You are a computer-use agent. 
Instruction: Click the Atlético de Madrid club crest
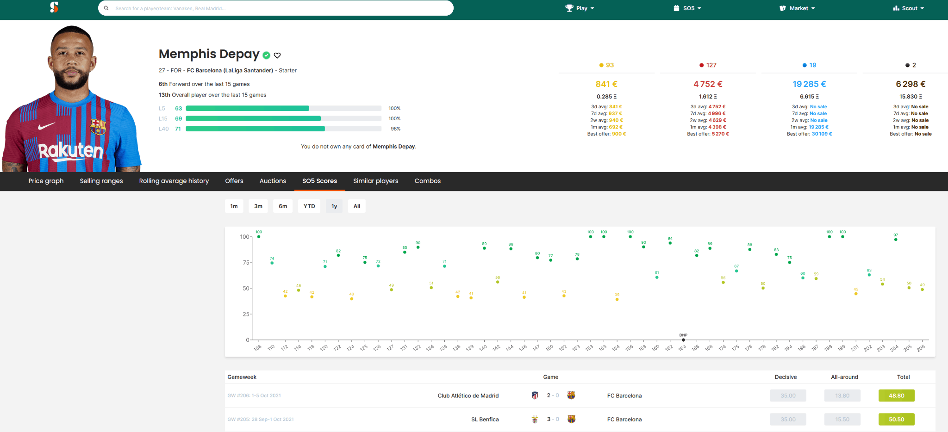(535, 395)
